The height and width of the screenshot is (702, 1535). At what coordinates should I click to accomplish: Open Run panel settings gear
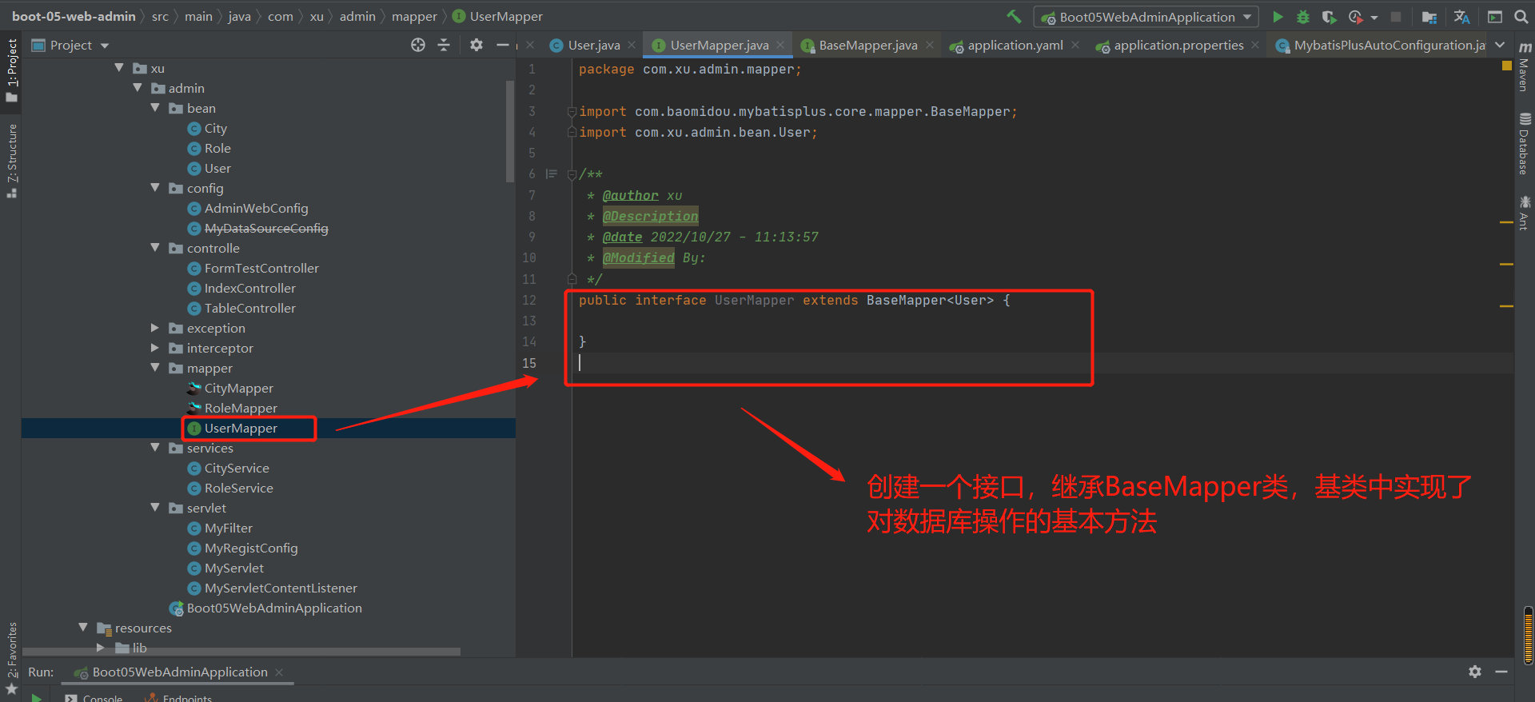click(x=1475, y=672)
